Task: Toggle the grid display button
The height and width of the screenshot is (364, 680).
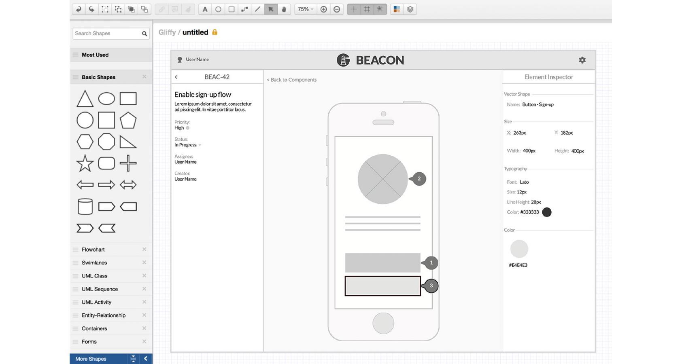Action: [x=367, y=9]
